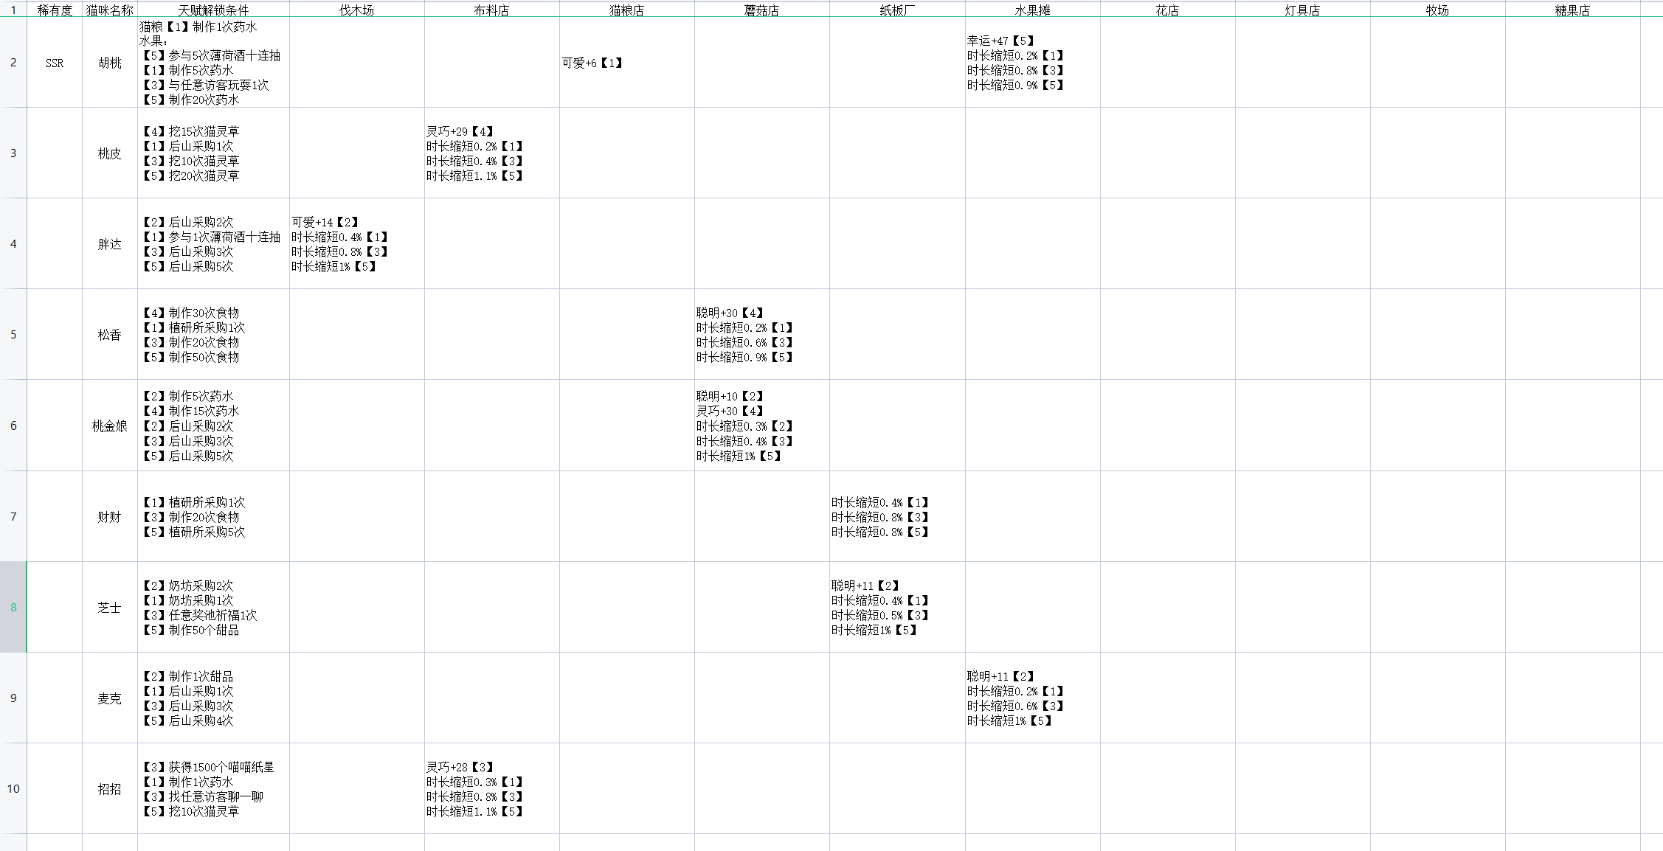This screenshot has width=1663, height=851.
Task: Click the cat name cell 桃皮
Action: coord(110,153)
